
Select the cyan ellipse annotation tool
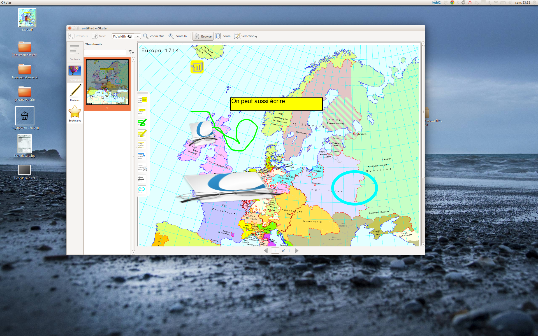142,190
